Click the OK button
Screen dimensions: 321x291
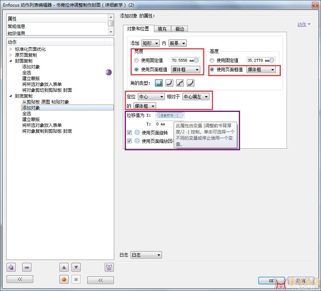(271, 280)
